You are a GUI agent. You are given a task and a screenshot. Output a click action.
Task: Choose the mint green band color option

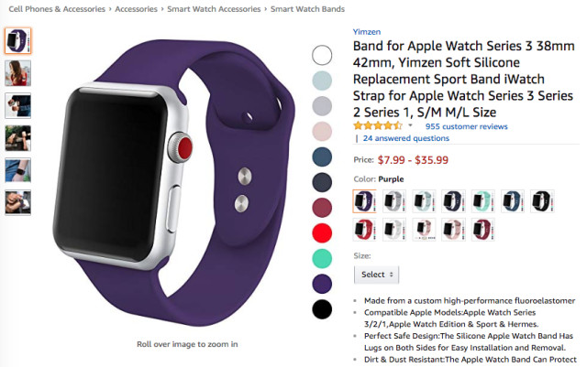coord(483,201)
